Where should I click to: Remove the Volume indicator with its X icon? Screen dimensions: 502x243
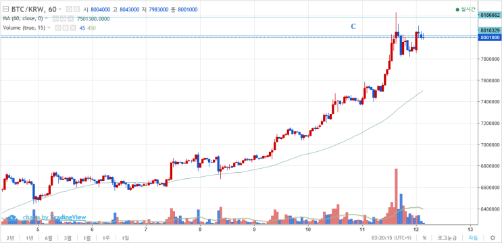pos(74,28)
